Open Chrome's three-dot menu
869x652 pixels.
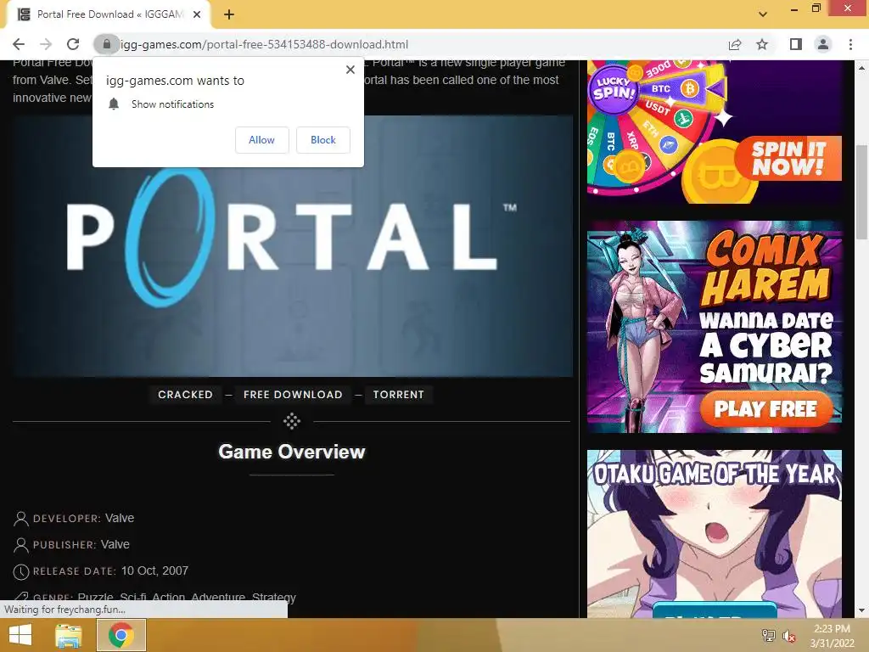click(x=850, y=44)
